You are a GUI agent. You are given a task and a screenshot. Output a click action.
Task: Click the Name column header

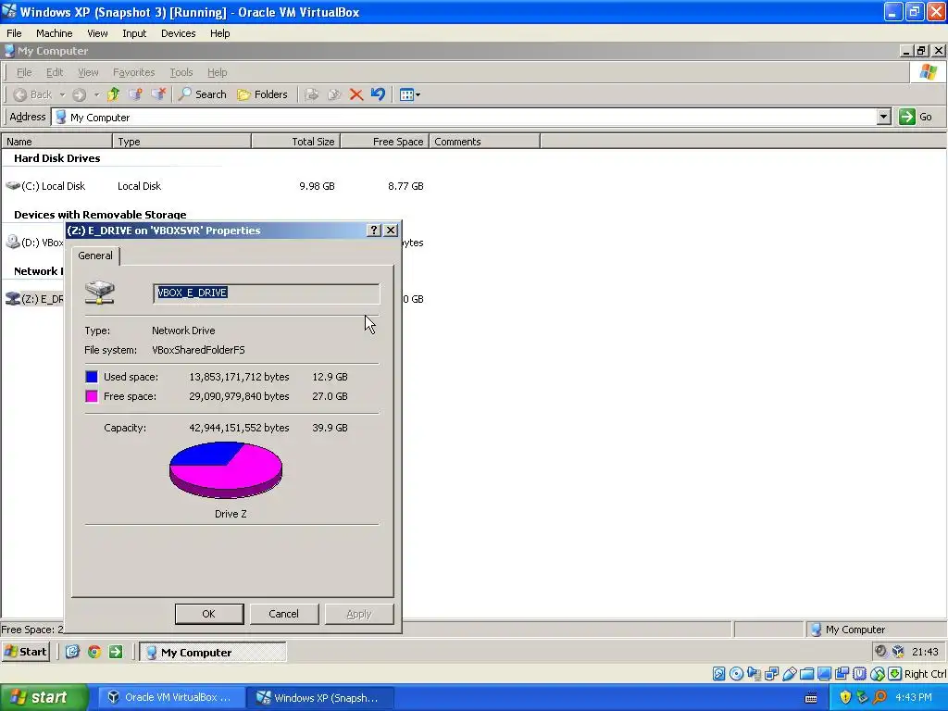[56, 142]
